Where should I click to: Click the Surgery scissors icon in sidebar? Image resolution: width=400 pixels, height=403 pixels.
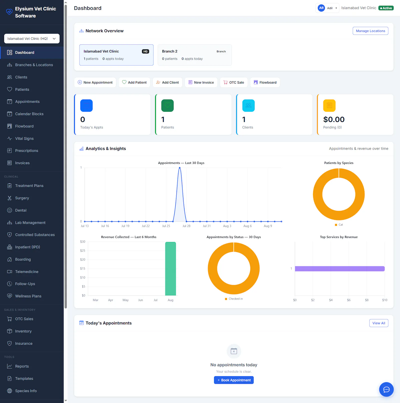click(x=9, y=198)
